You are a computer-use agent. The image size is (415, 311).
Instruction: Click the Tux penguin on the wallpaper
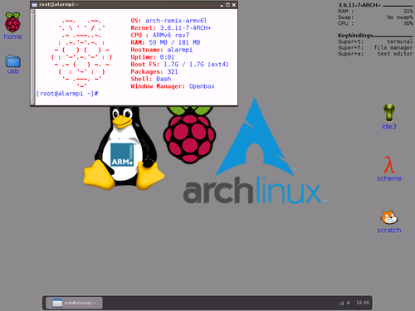124,148
